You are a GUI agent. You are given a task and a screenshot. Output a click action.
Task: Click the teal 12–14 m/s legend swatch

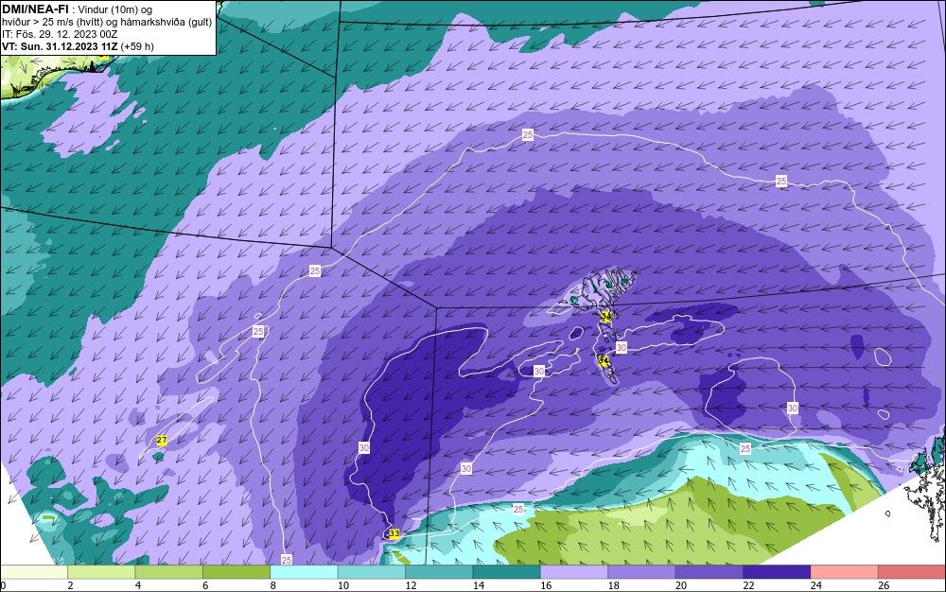439,572
